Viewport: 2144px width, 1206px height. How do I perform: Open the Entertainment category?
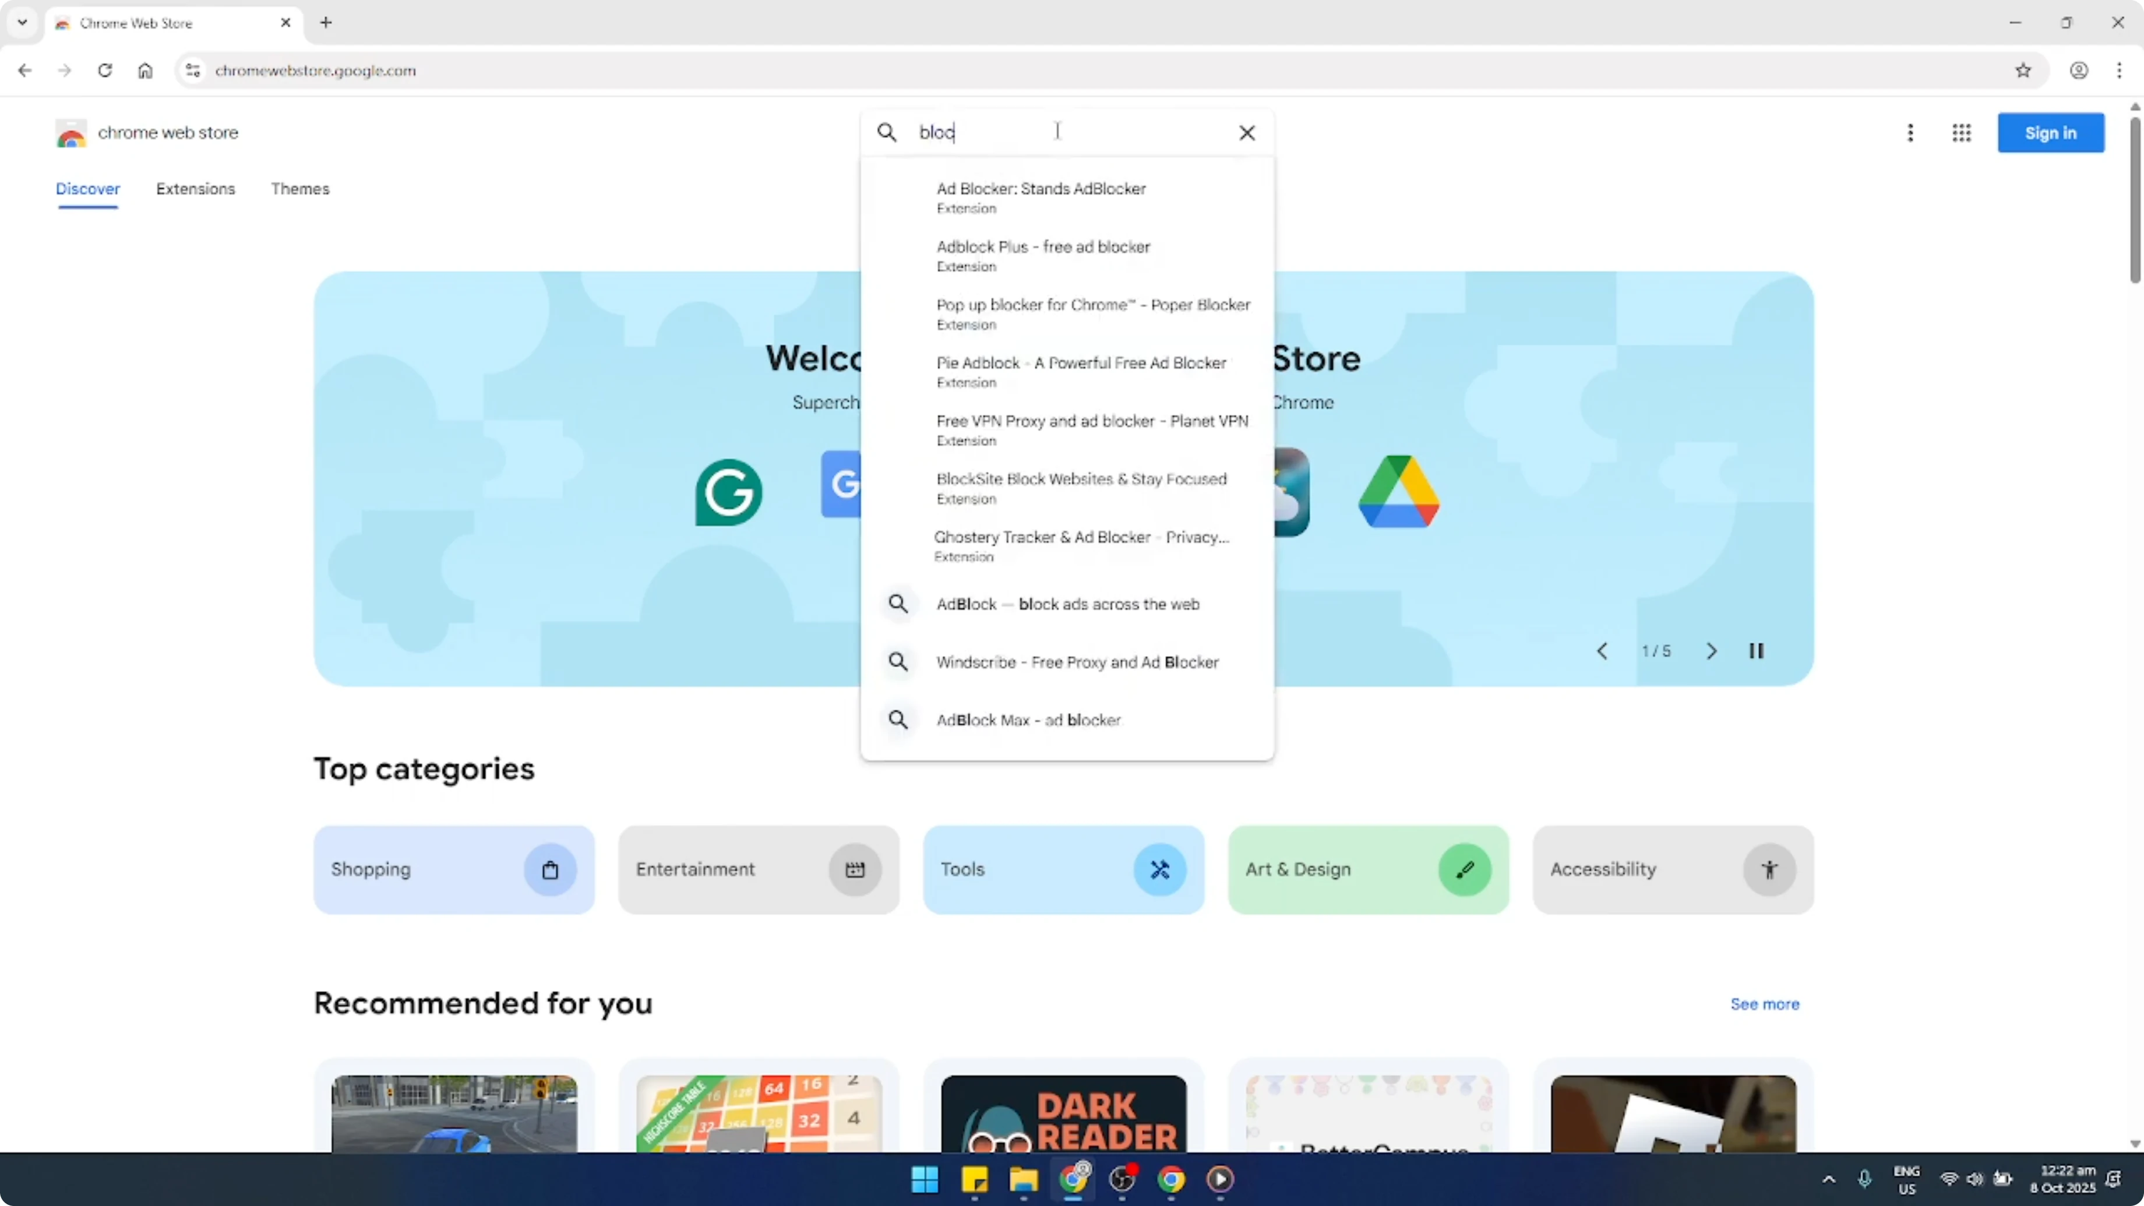(x=758, y=870)
